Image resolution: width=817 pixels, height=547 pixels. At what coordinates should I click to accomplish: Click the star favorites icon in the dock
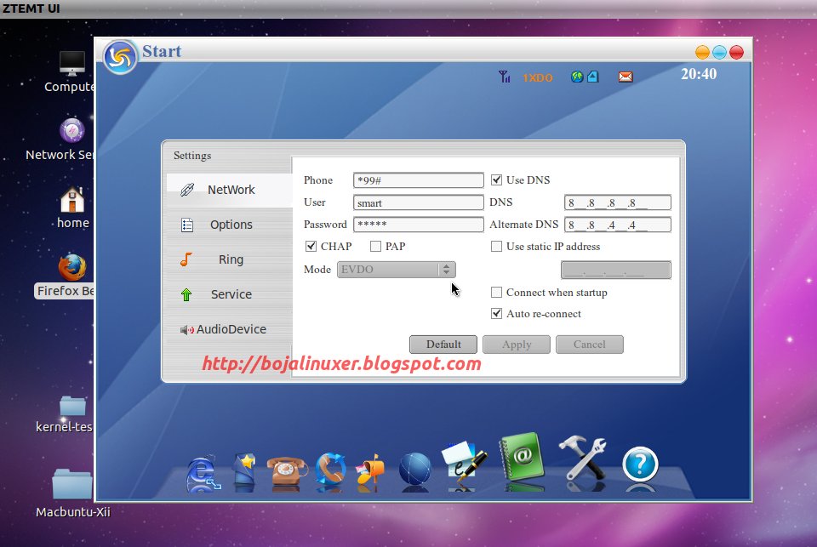click(x=244, y=464)
